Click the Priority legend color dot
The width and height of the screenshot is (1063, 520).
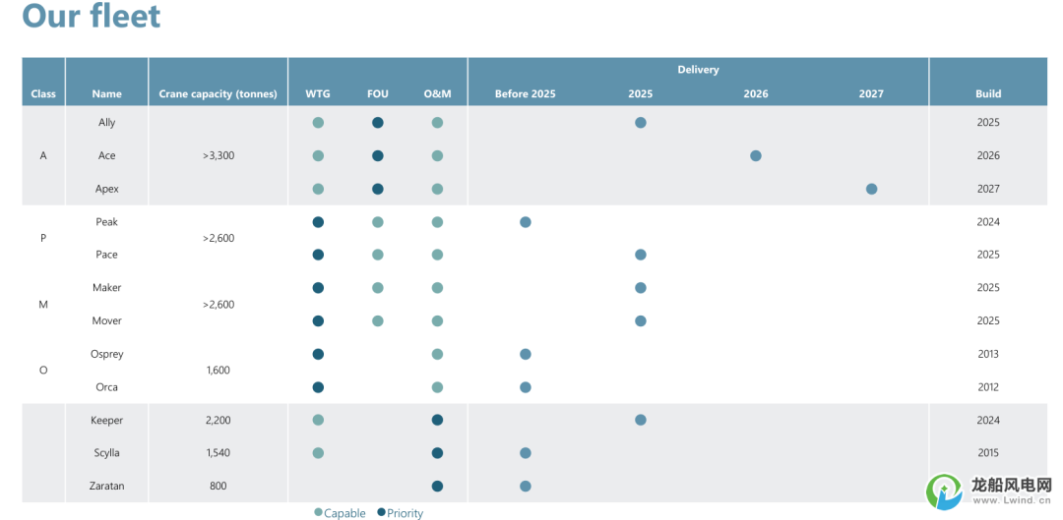coord(380,513)
